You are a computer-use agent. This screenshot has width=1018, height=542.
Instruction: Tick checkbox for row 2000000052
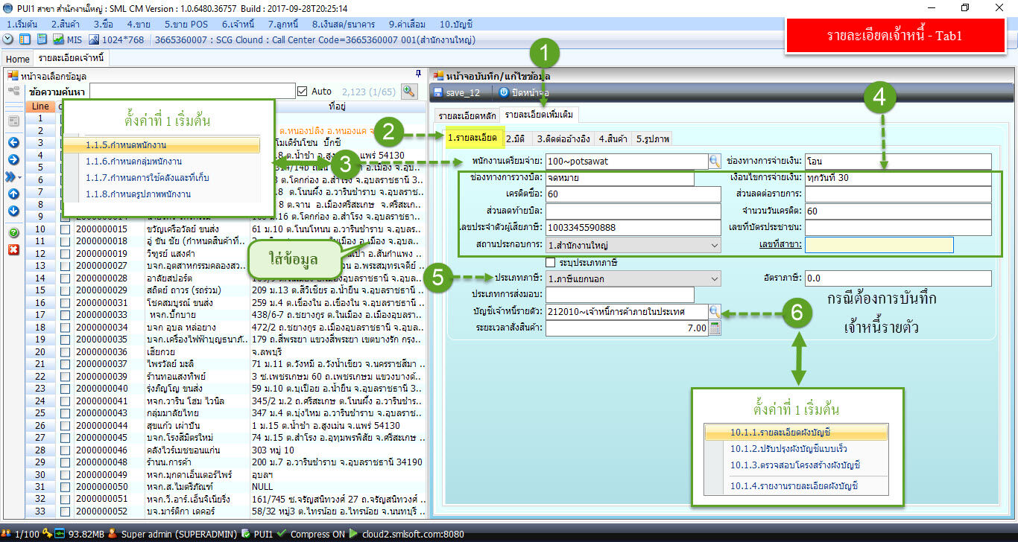(65, 511)
